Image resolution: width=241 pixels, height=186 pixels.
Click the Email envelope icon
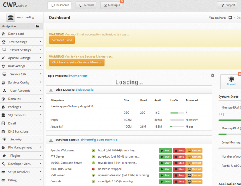3,123
